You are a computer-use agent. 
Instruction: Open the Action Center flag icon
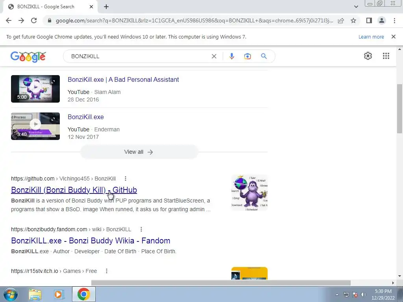coord(355,295)
